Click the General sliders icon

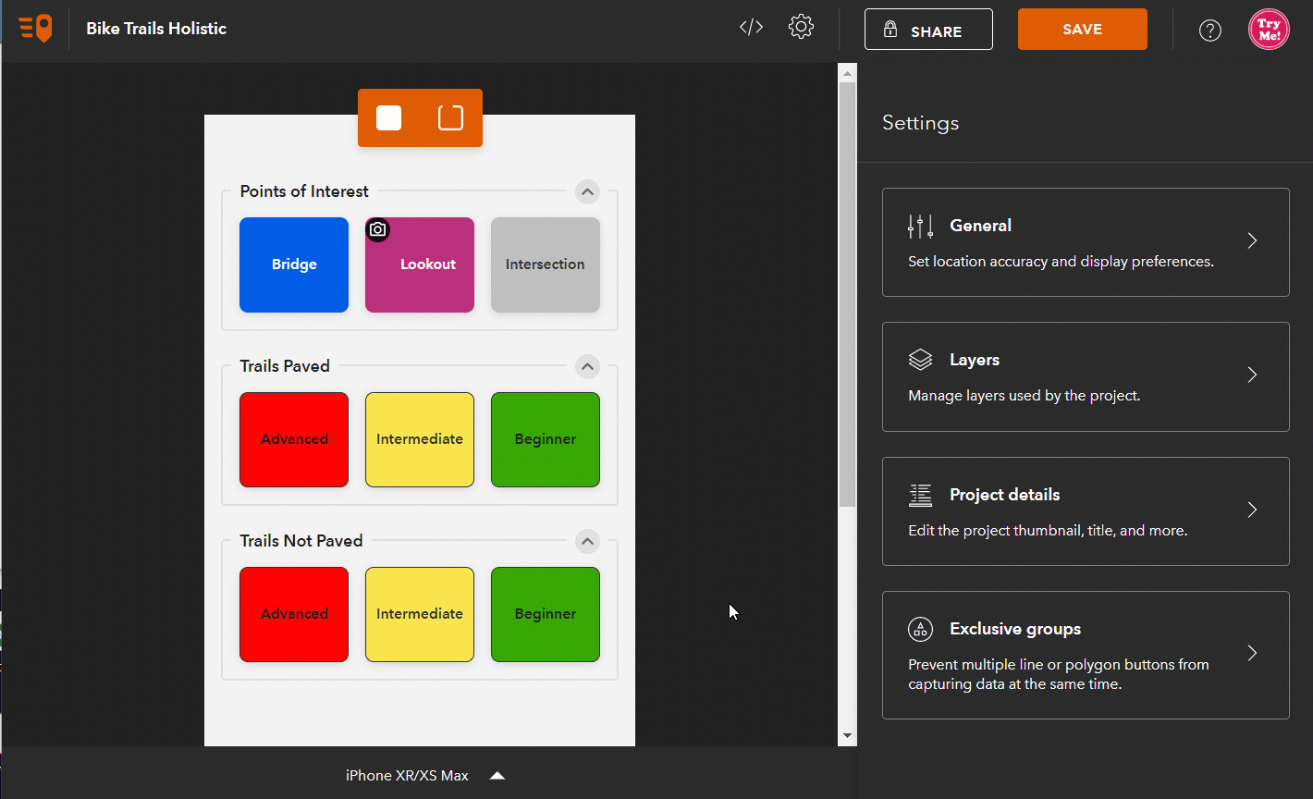pyautogui.click(x=920, y=226)
